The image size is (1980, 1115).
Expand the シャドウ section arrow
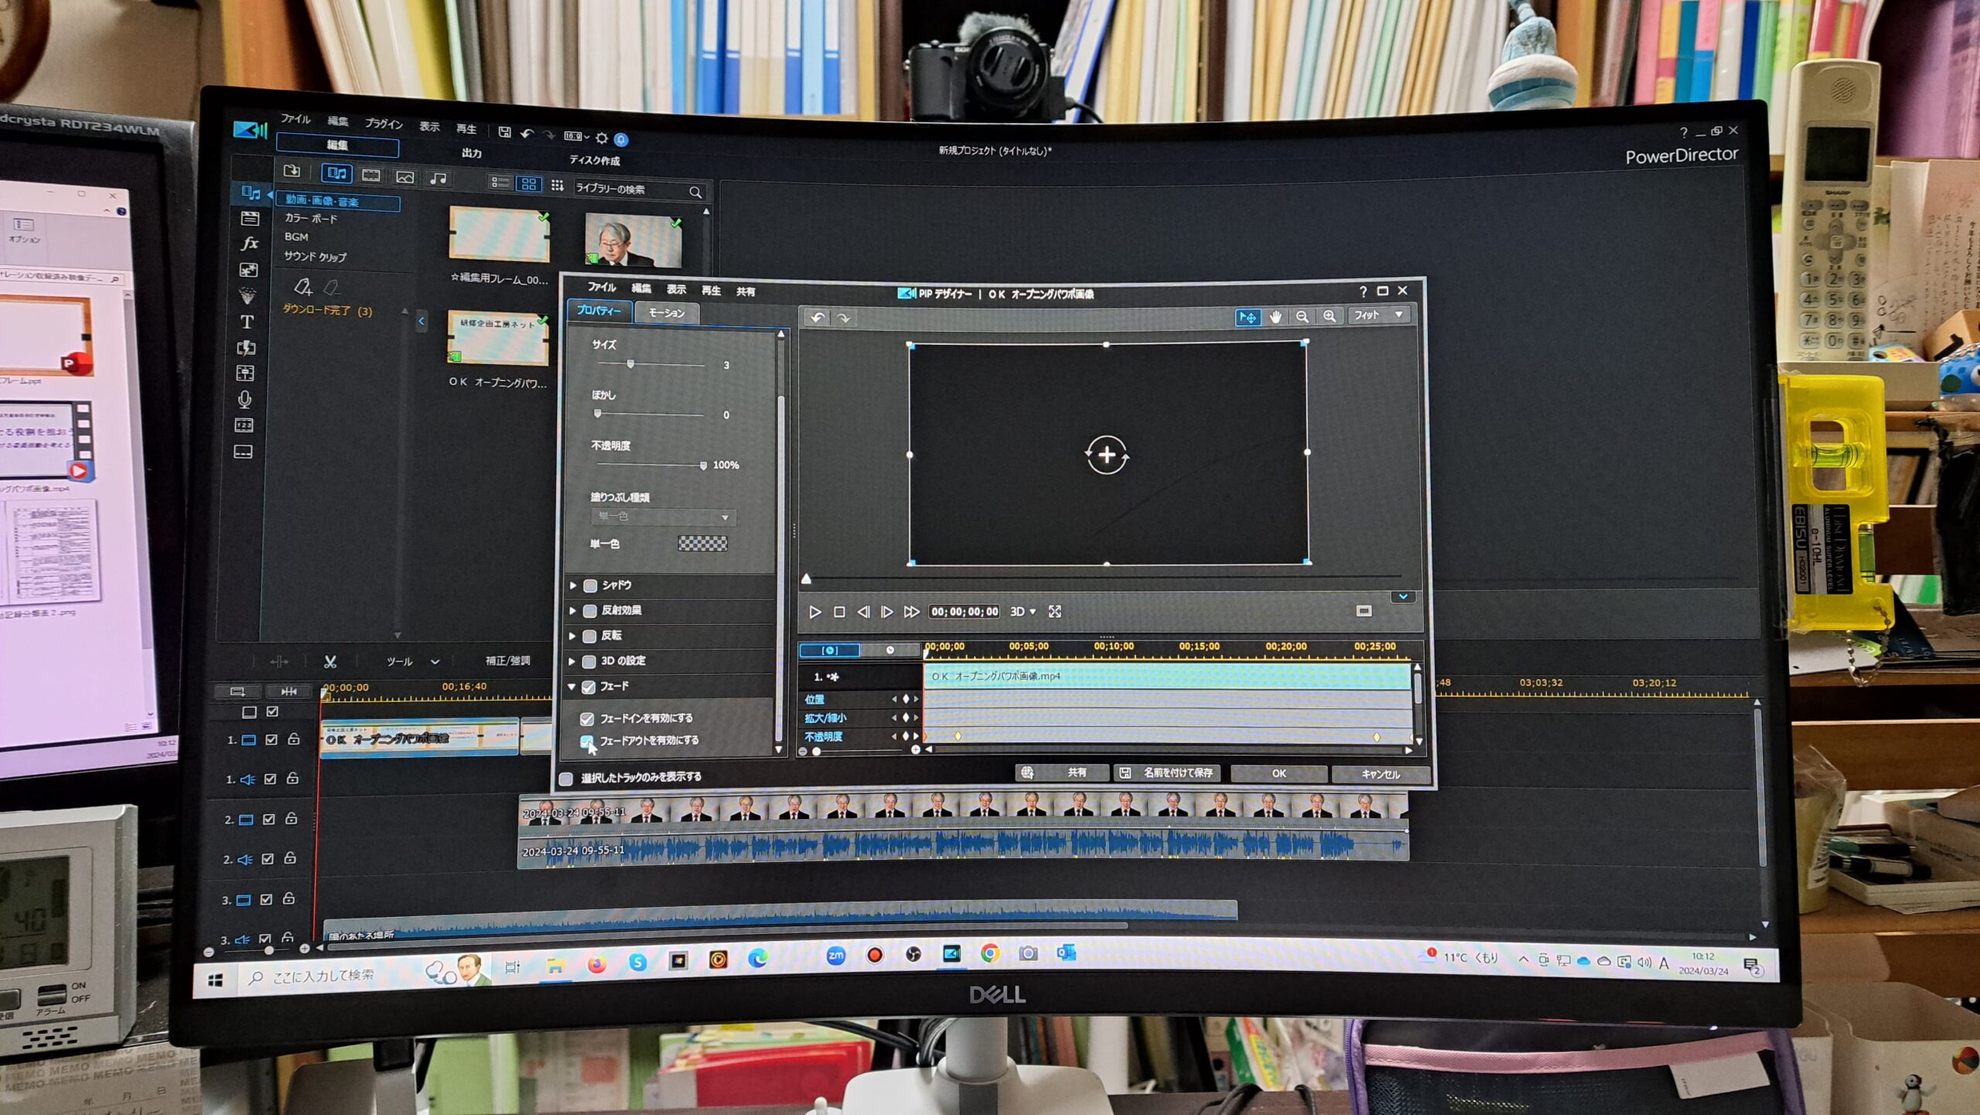(573, 585)
